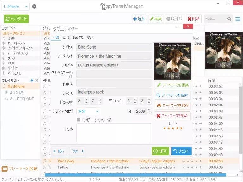This screenshot has width=243, height=182.
Task: Click the red 削除 delete button
Action: coord(194,19)
